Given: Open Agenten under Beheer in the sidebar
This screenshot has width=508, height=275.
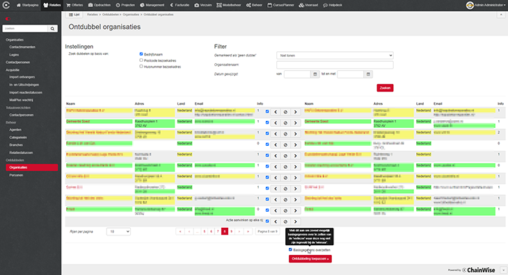Looking at the screenshot, I should [x=15, y=130].
